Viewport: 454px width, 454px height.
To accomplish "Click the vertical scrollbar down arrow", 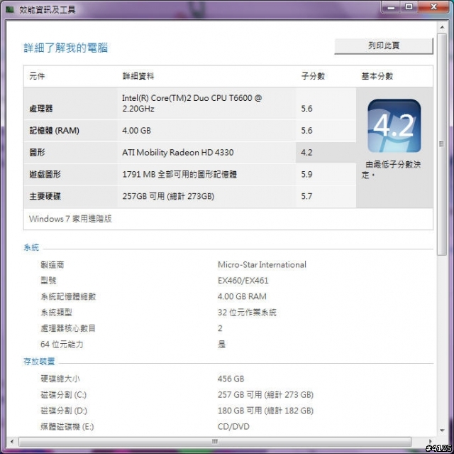I will [x=442, y=431].
